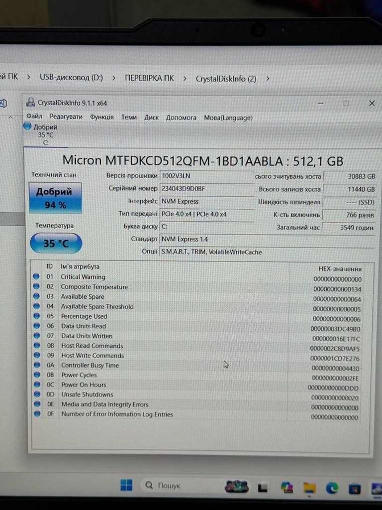The image size is (382, 510).
Task: Click the status dot beside Unsafe Shutdowns
Action: [37, 394]
